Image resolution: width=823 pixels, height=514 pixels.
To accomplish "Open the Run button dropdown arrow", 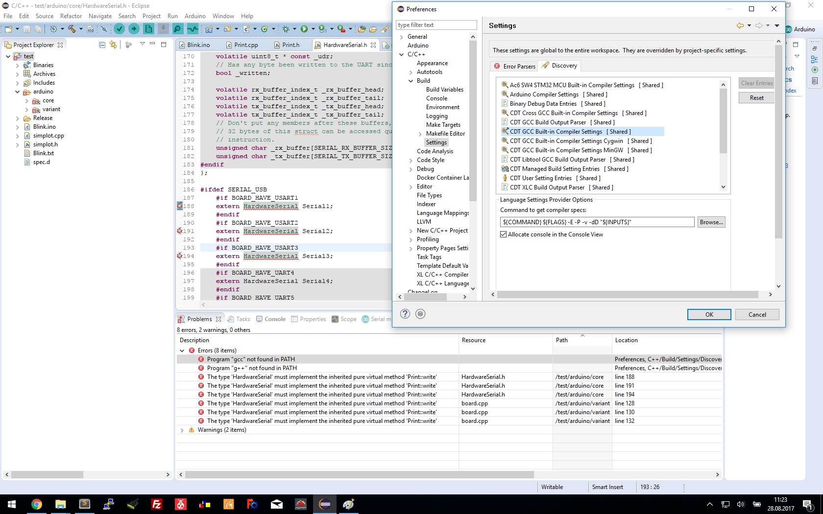I will click(313, 29).
